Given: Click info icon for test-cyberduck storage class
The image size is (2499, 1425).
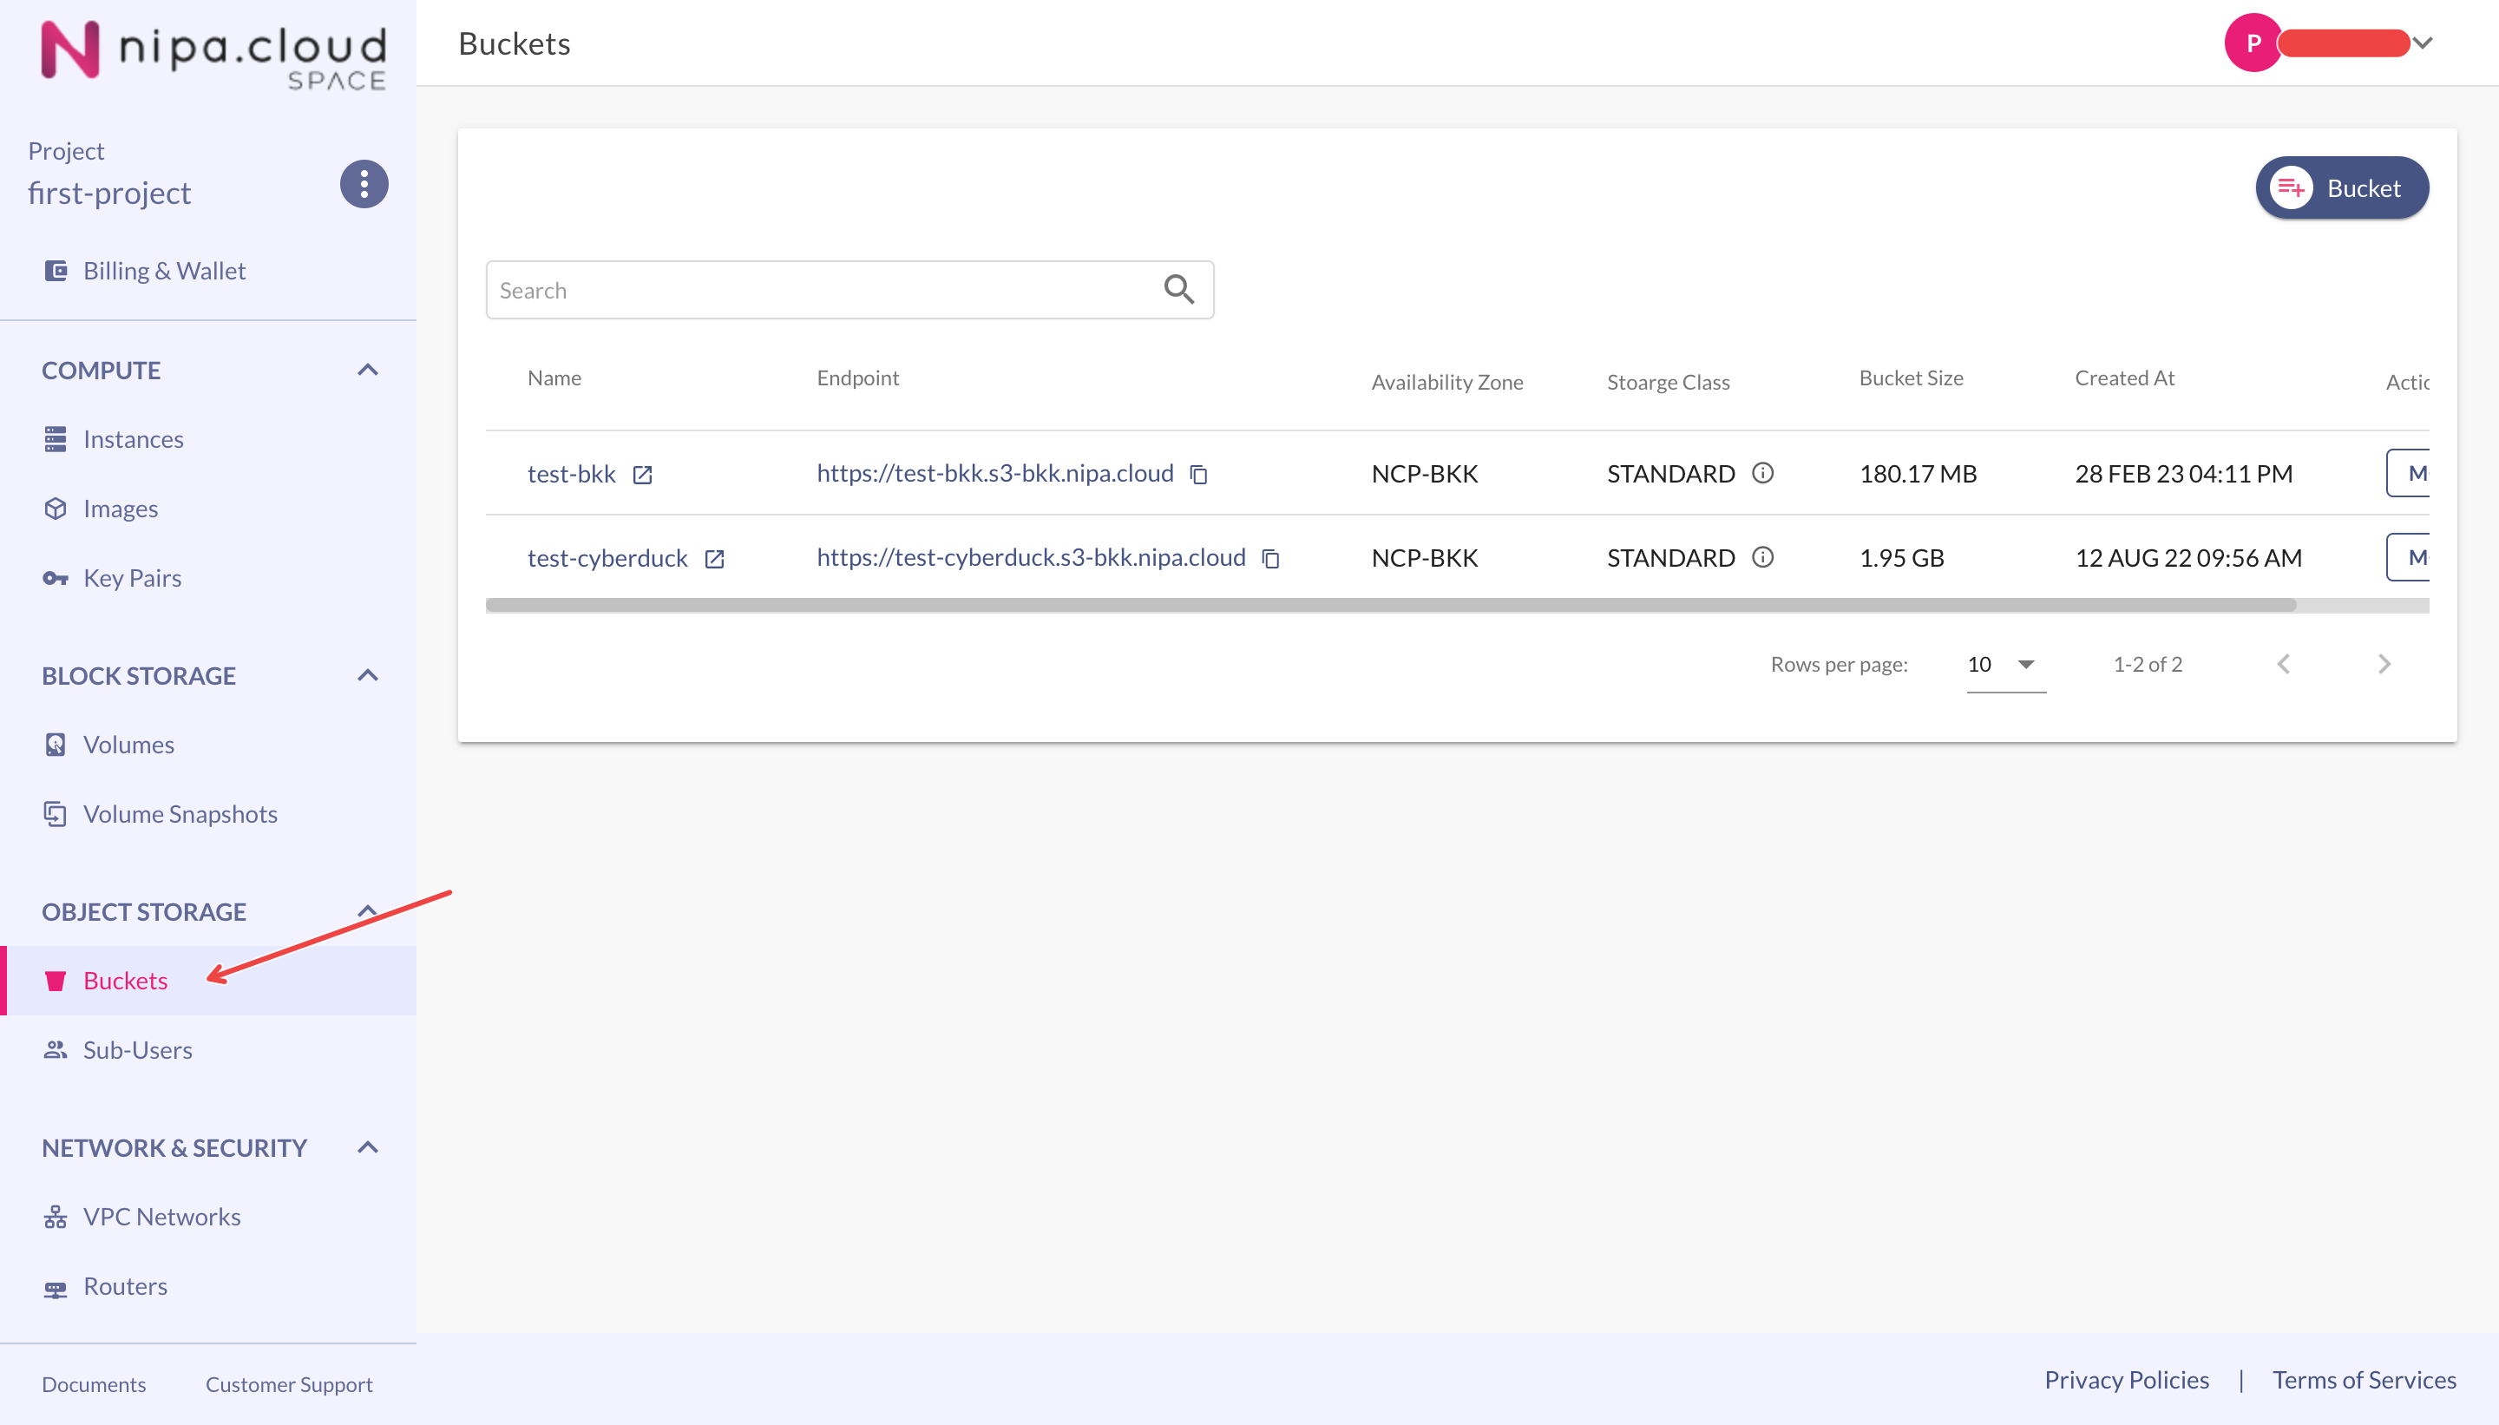Looking at the screenshot, I should point(1762,558).
